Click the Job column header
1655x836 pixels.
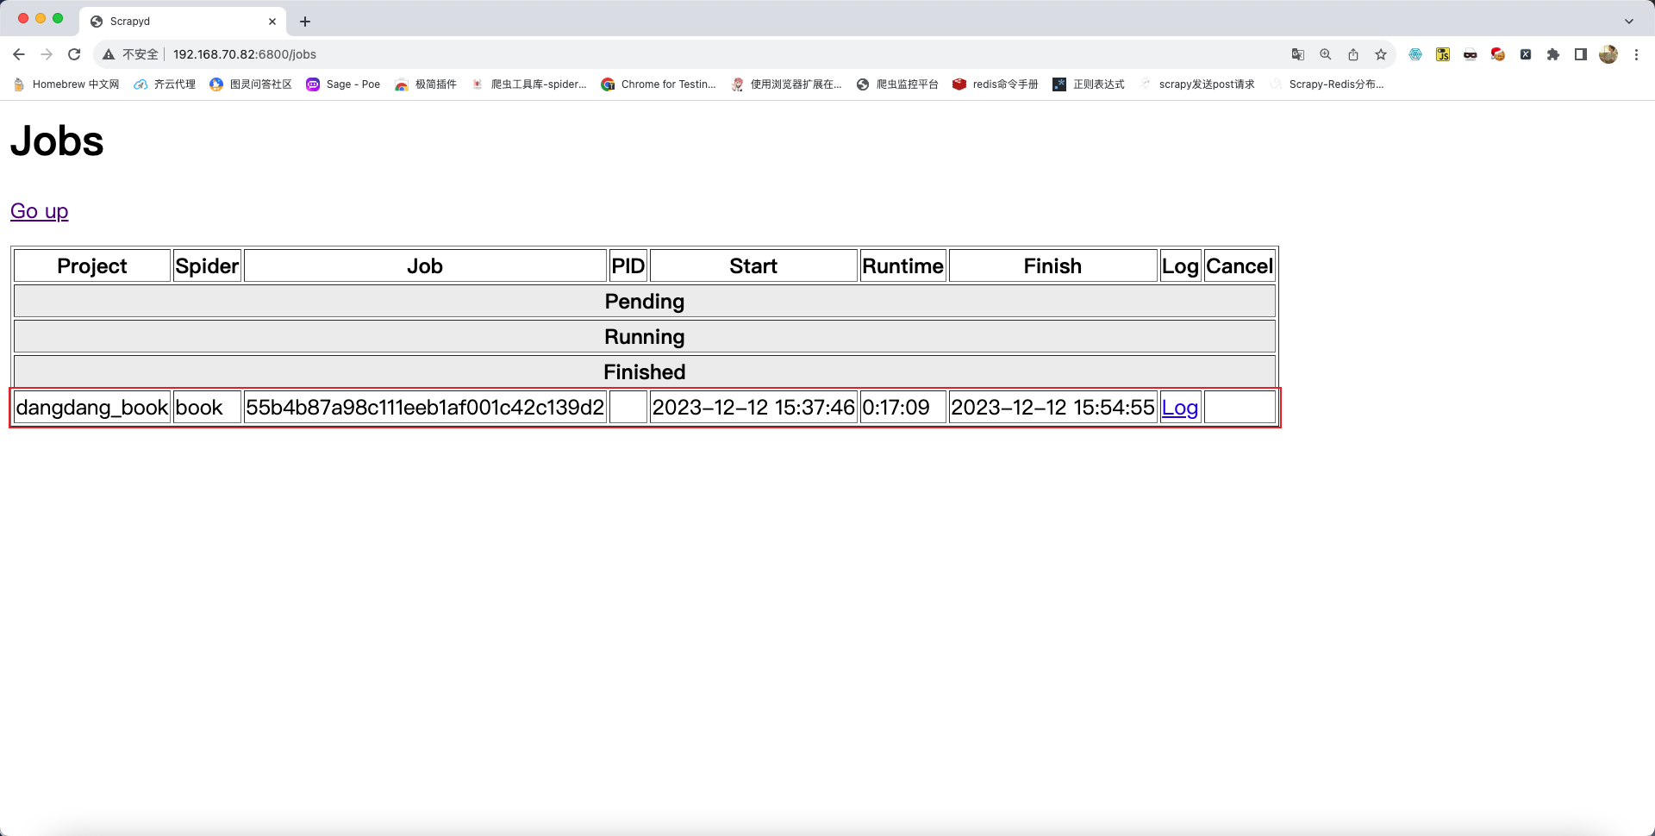click(425, 266)
